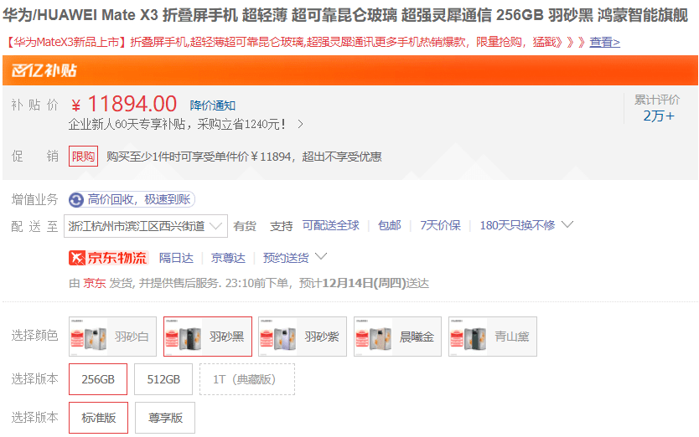Click the 有货 stock status

point(245,226)
